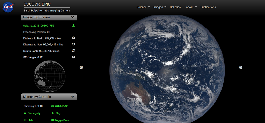Click the NASA logo
This screenshot has height=123, width=265.
click(x=9, y=7)
